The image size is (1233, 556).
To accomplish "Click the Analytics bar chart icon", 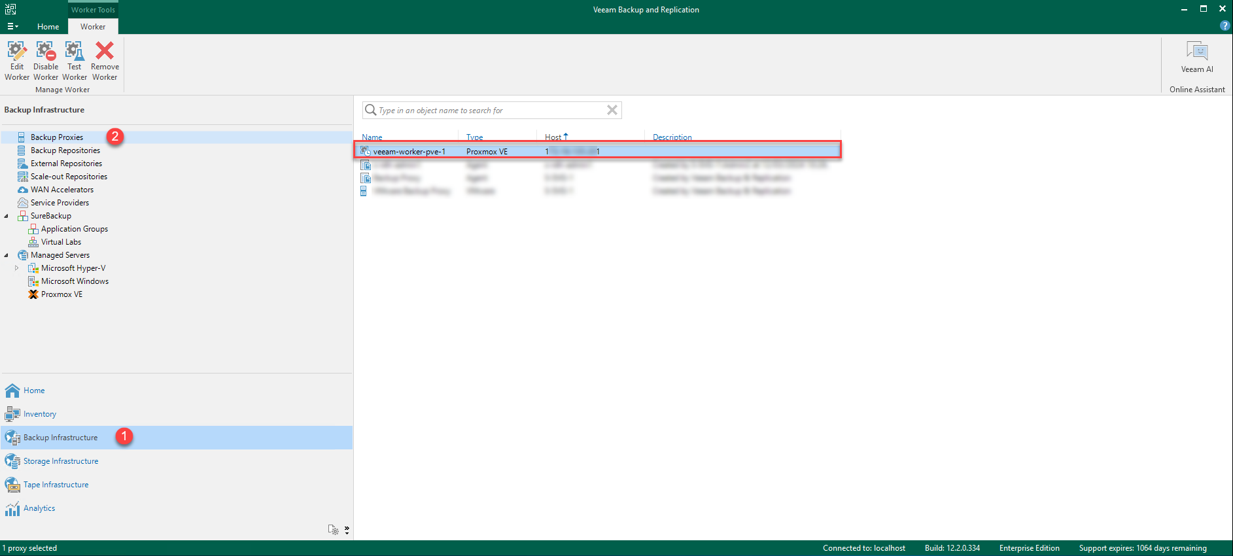I will click(x=12, y=508).
